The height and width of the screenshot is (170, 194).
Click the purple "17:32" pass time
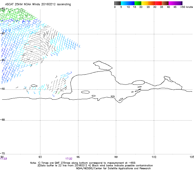coord(69,159)
